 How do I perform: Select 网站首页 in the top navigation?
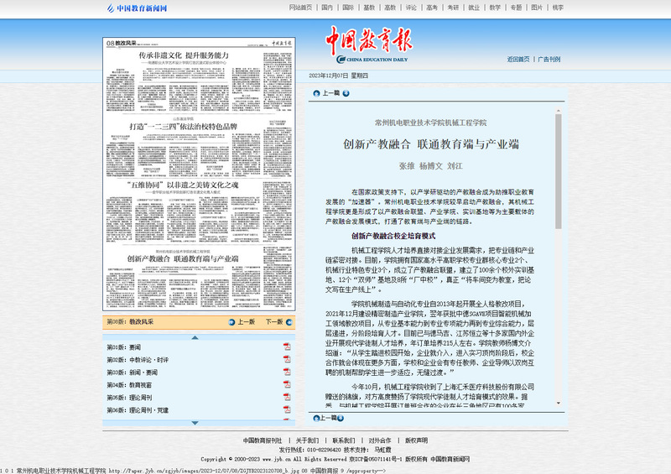302,8
